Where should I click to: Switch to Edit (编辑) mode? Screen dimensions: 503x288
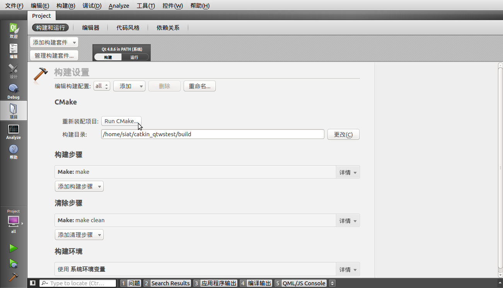pos(14,51)
